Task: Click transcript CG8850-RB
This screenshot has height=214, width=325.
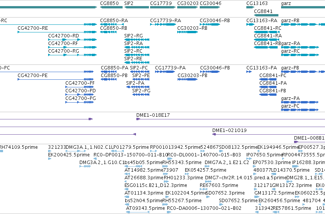Action: point(108,32)
